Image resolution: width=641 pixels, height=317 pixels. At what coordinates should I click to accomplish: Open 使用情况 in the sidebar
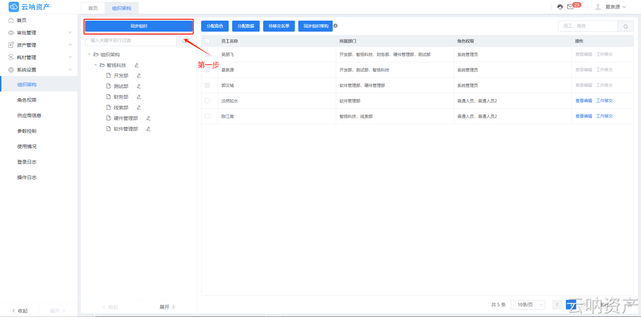pyautogui.click(x=27, y=146)
